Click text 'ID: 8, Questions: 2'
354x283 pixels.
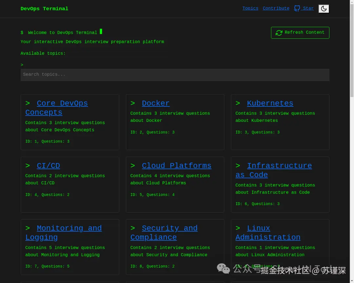152,266
